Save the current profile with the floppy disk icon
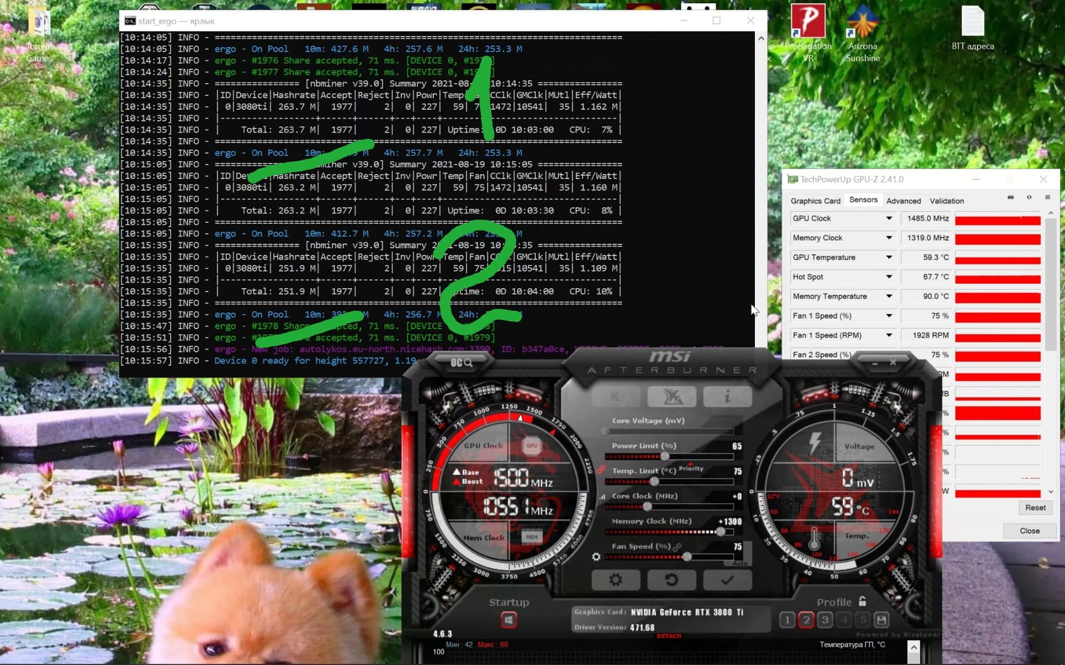The height and width of the screenshot is (665, 1065). pyautogui.click(x=881, y=620)
